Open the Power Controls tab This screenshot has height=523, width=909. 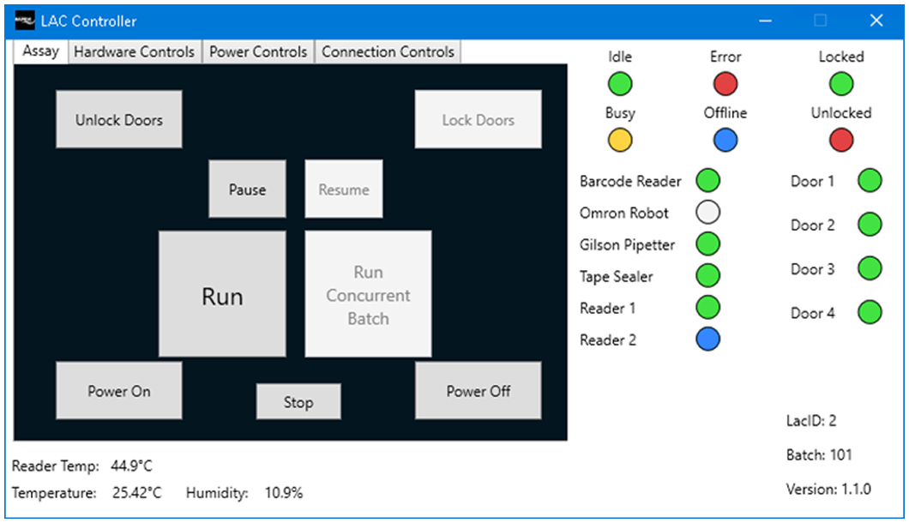point(258,51)
